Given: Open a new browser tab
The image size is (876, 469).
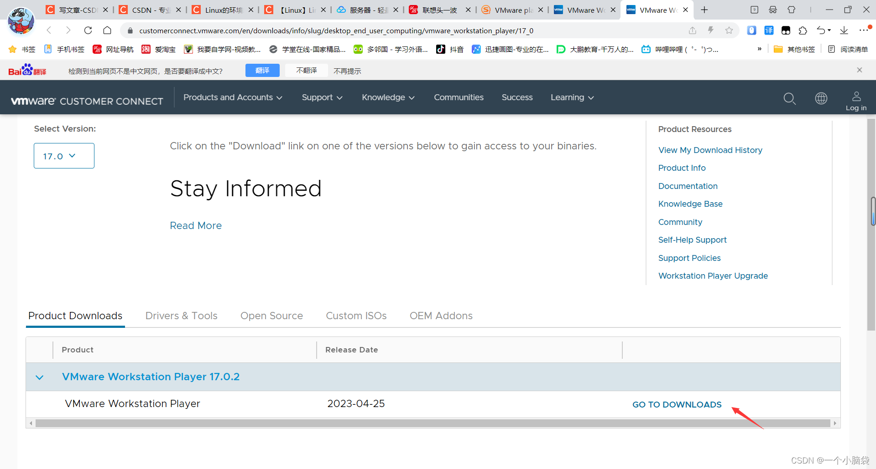Looking at the screenshot, I should 704,10.
